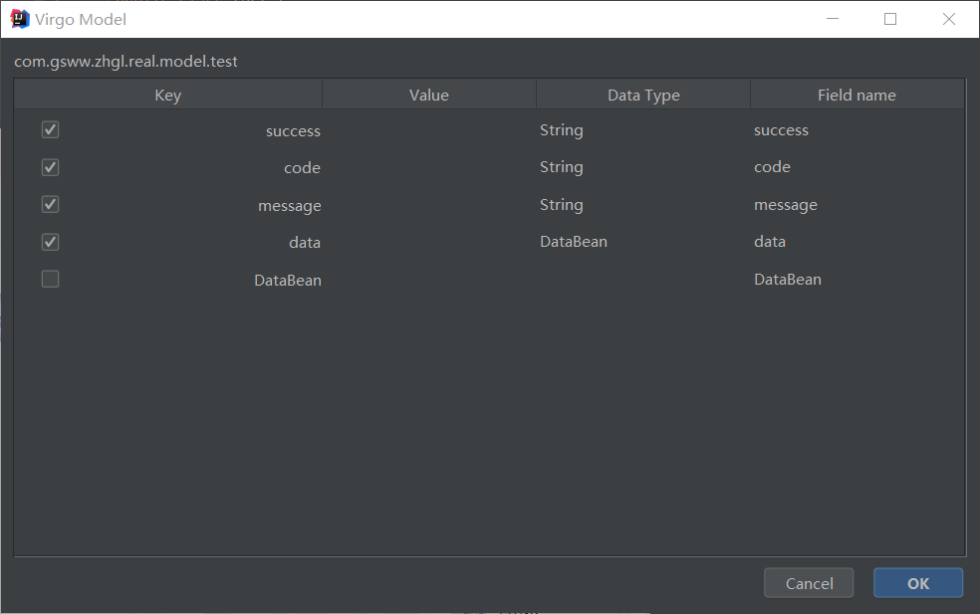Enable the DataBean checkbox
Screen dimensions: 980x614
coord(50,279)
